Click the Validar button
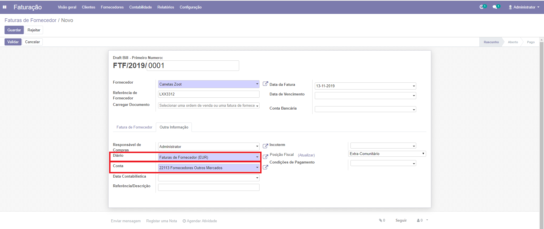544x229 pixels. 13,42
